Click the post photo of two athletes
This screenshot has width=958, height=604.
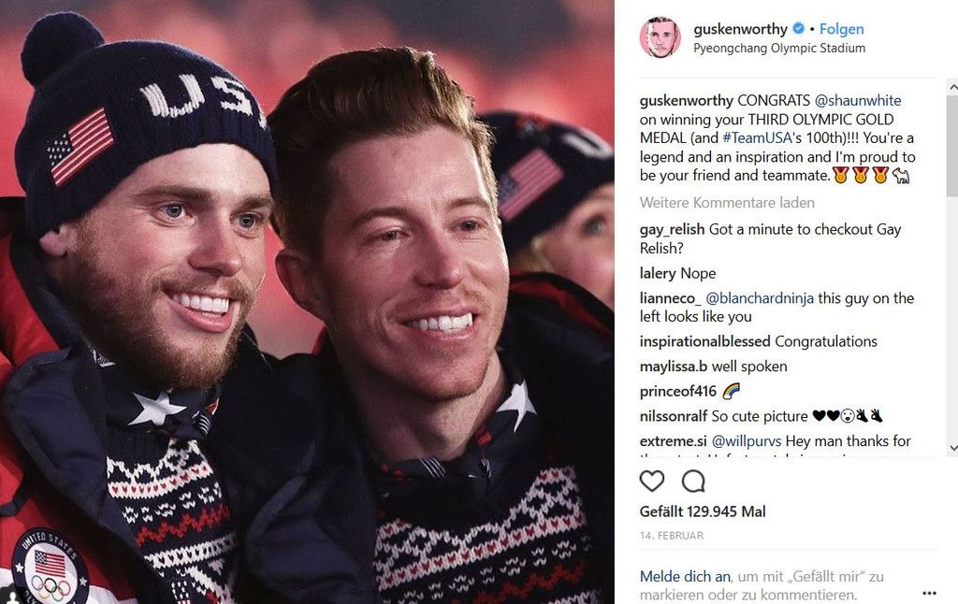[x=307, y=302]
